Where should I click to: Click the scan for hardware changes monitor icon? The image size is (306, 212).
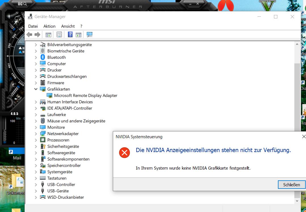pyautogui.click(x=89, y=34)
